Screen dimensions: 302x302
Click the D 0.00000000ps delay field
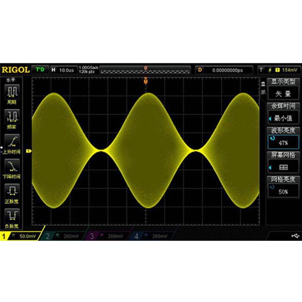click(224, 70)
